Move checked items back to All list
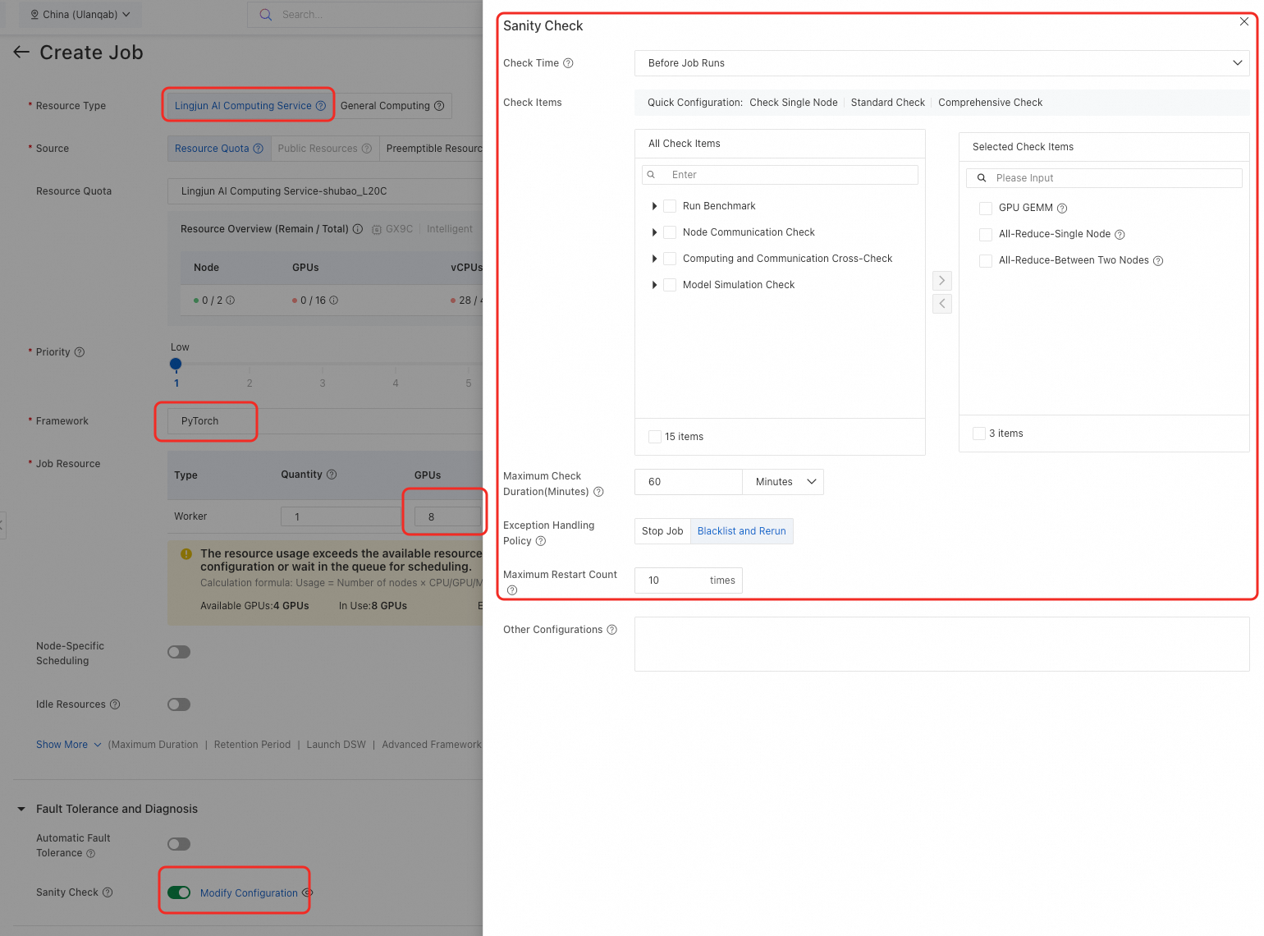Screen dimensions: 1264x936 (942, 304)
